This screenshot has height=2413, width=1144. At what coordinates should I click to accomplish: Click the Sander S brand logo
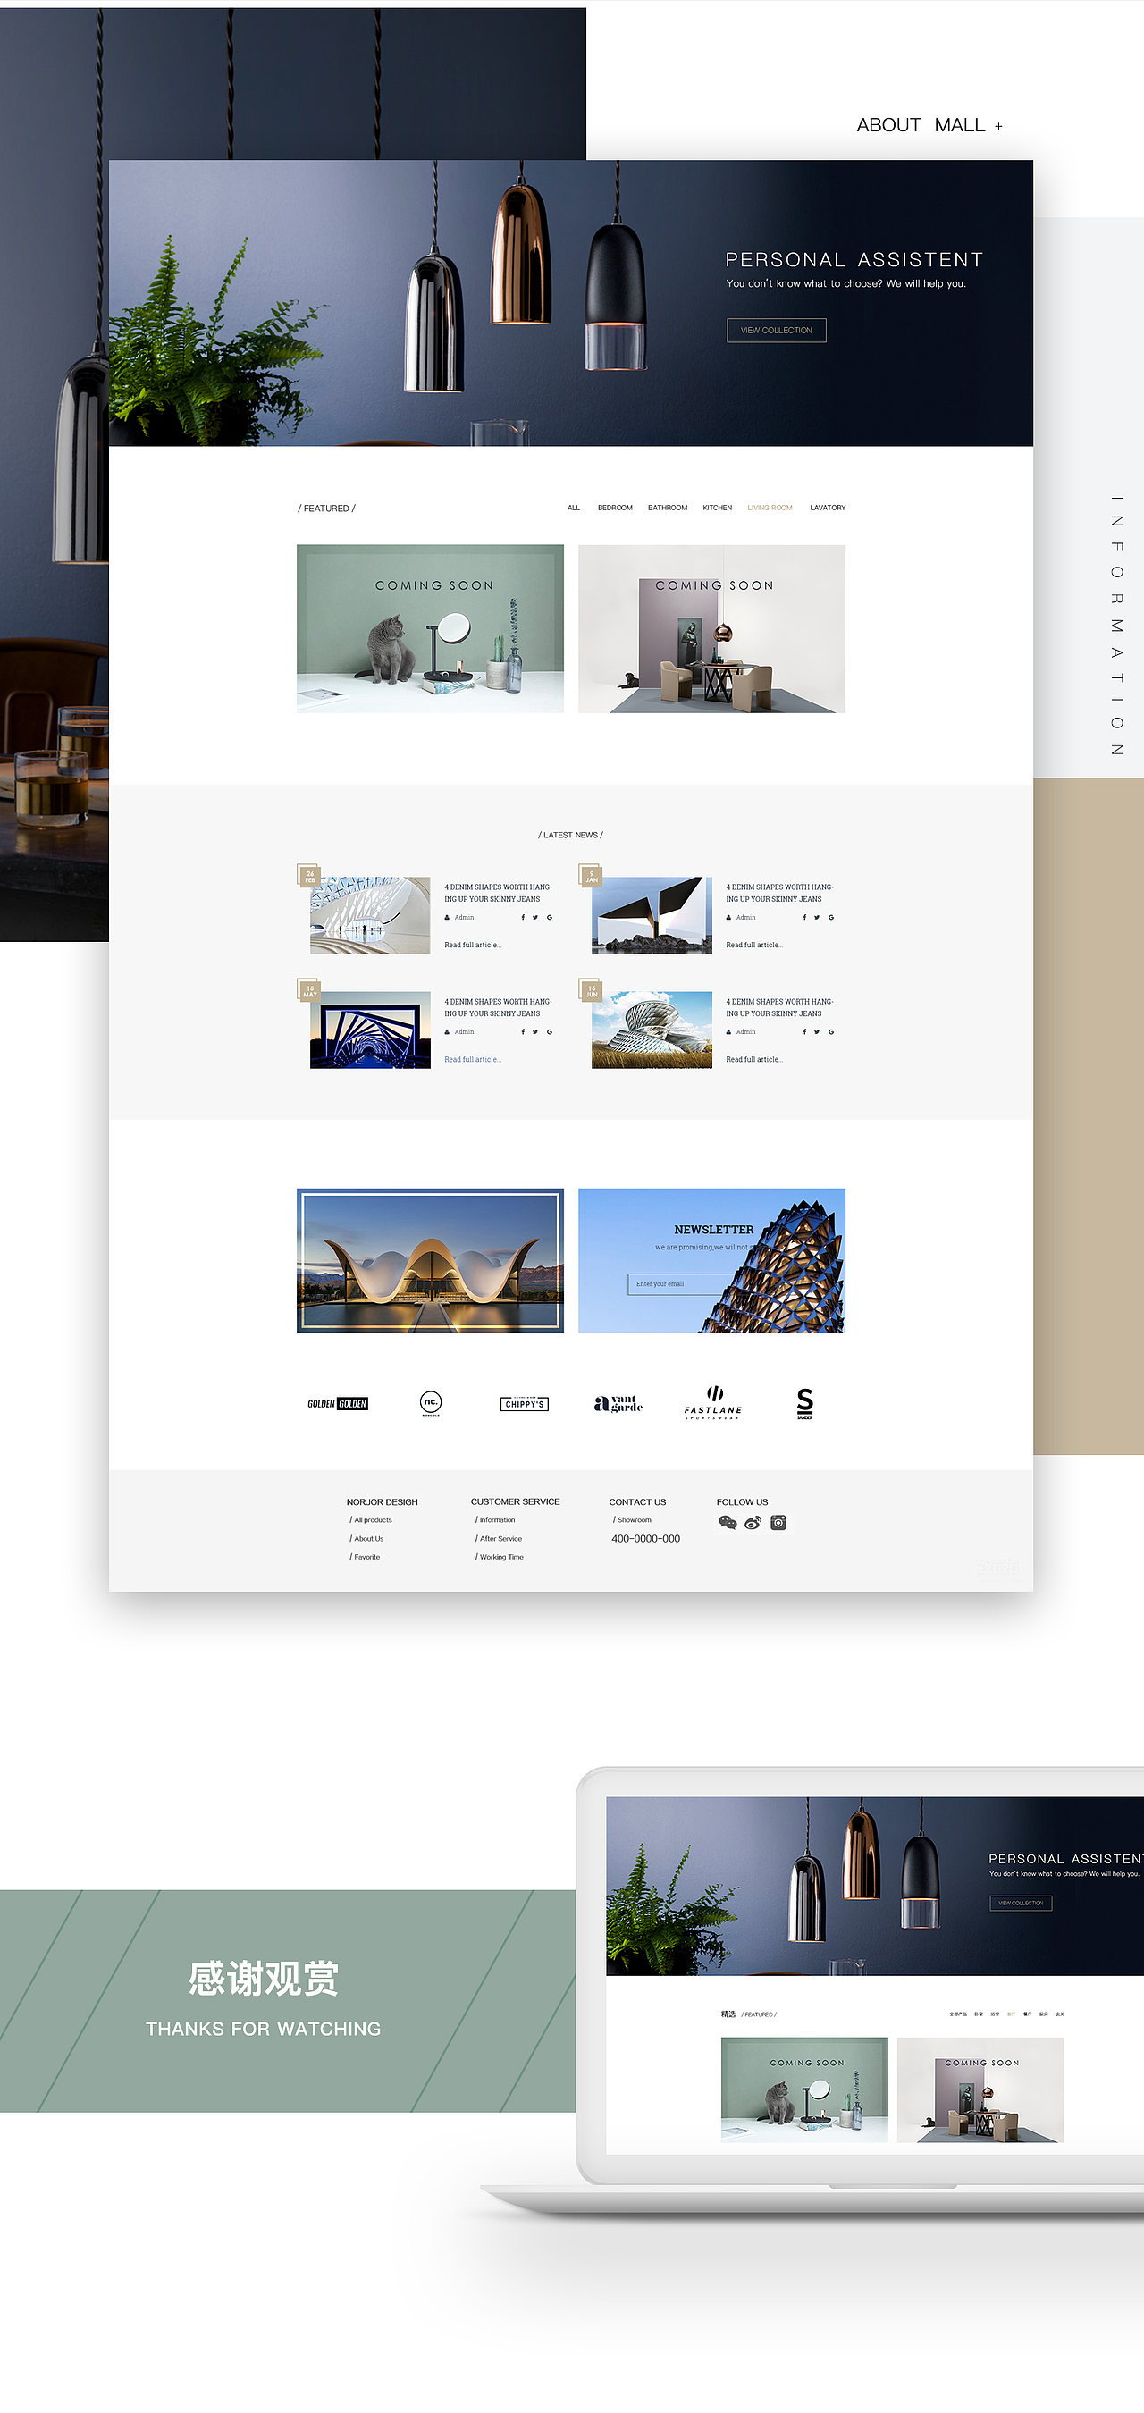click(805, 1403)
